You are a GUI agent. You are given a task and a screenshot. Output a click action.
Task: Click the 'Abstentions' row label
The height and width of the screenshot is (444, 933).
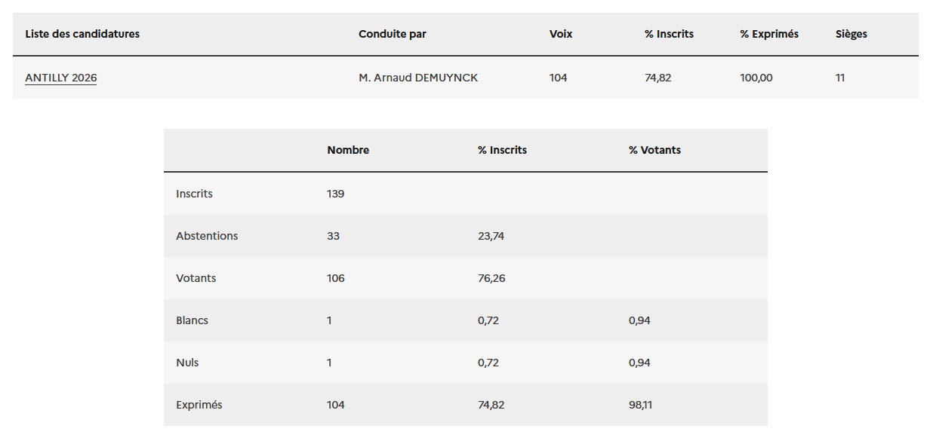[x=207, y=236]
